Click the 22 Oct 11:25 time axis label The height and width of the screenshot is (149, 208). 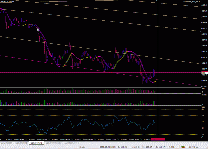pos(111,139)
